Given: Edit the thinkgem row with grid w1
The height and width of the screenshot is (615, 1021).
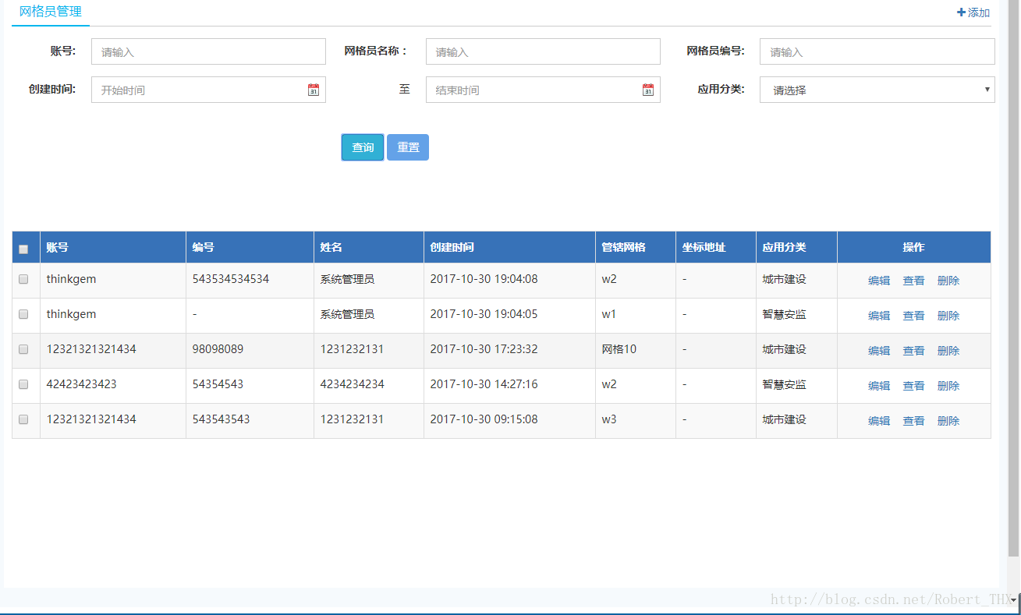Looking at the screenshot, I should (879, 316).
